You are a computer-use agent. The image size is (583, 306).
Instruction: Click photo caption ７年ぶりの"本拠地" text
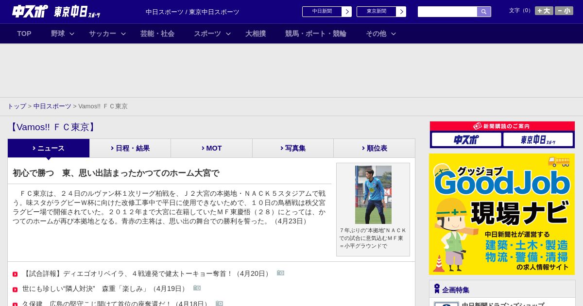[x=373, y=238]
